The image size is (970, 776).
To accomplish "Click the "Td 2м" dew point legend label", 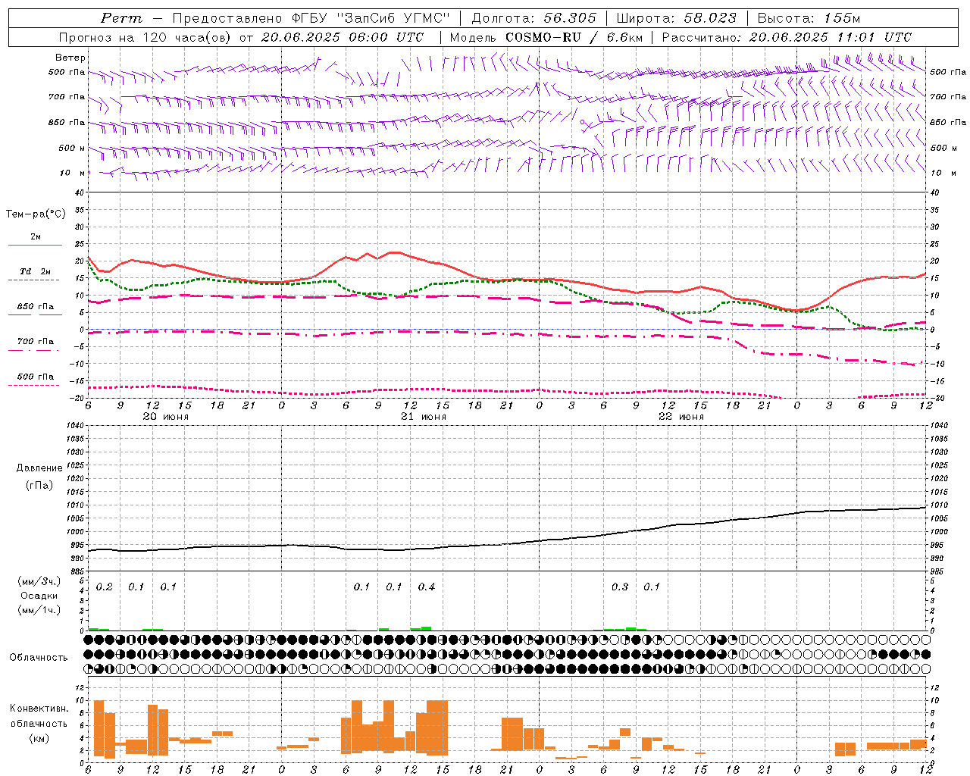I will (x=35, y=271).
